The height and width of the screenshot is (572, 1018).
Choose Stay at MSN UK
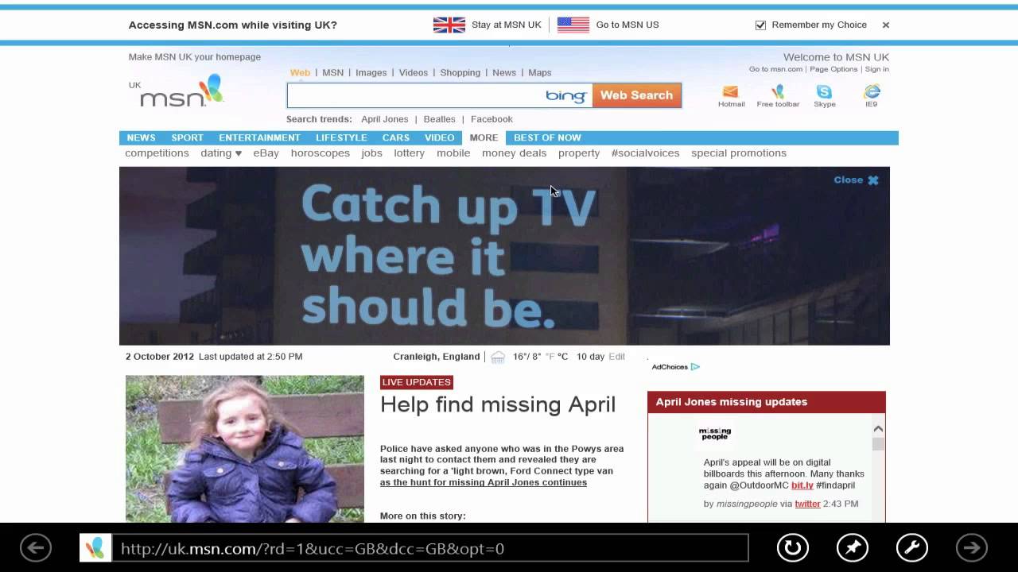(x=506, y=25)
